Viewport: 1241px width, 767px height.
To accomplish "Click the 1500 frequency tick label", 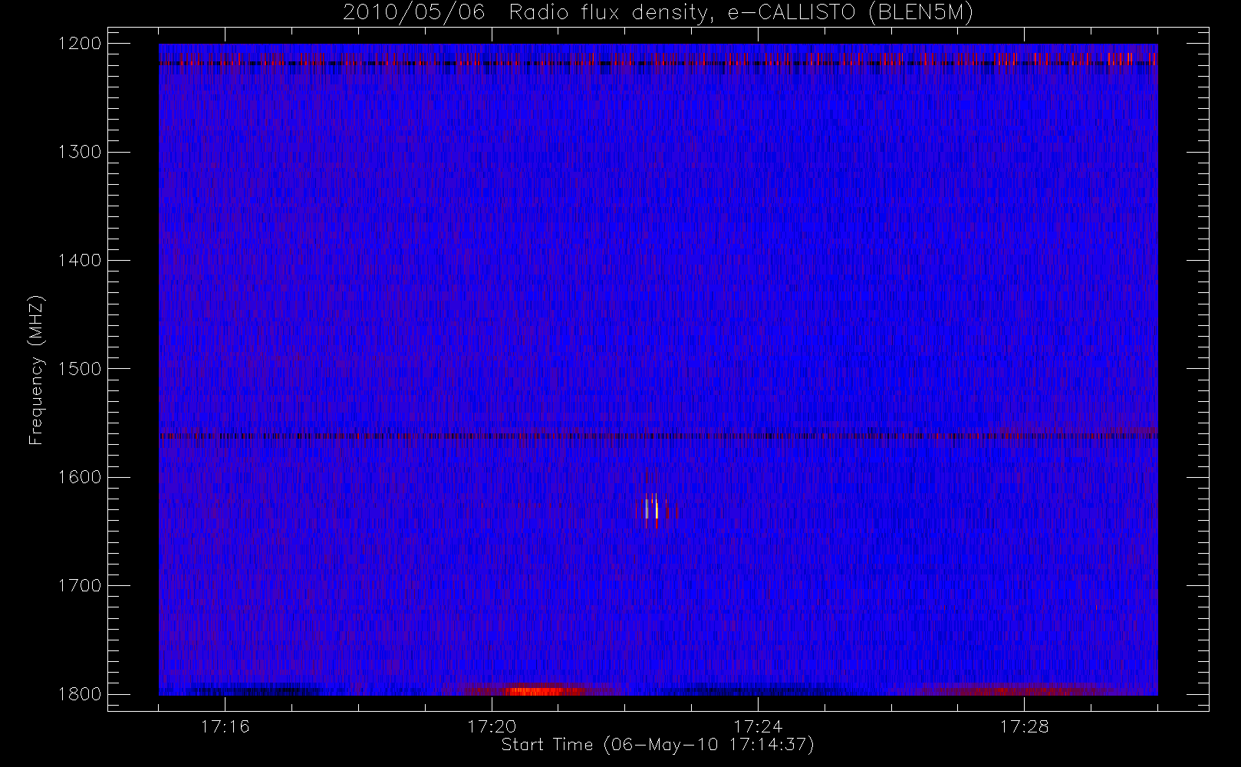I will click(80, 369).
